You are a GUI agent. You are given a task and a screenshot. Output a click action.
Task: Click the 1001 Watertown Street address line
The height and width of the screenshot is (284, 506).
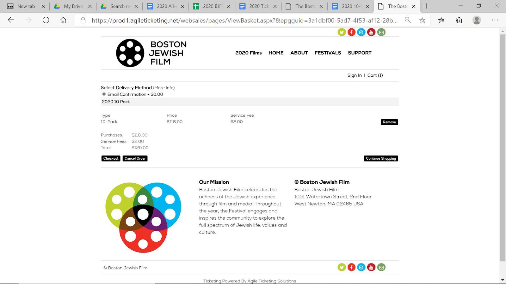click(333, 197)
